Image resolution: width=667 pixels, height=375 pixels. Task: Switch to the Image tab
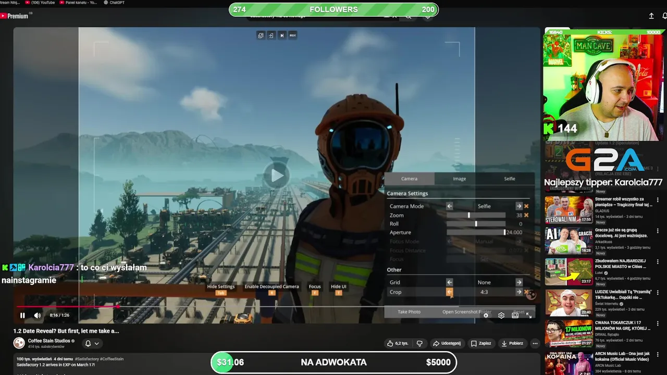(x=460, y=179)
